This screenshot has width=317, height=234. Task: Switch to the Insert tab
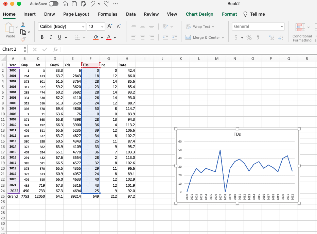click(29, 14)
